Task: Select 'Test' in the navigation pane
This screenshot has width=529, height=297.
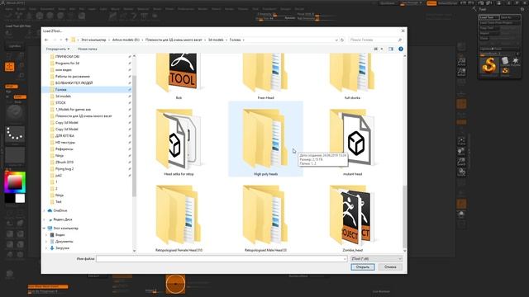Action: pos(59,201)
